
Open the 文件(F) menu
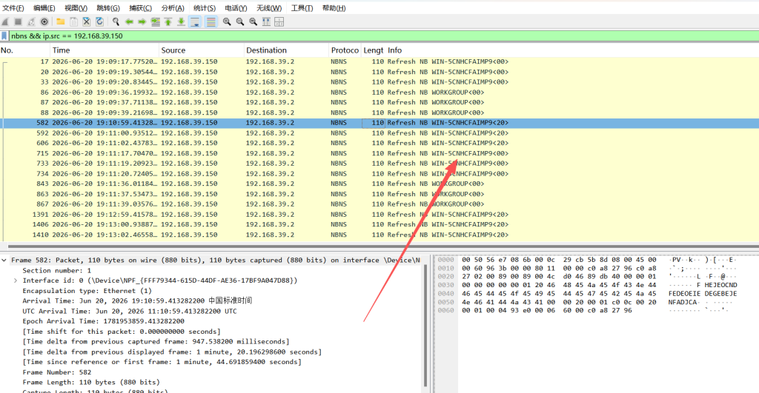(13, 8)
